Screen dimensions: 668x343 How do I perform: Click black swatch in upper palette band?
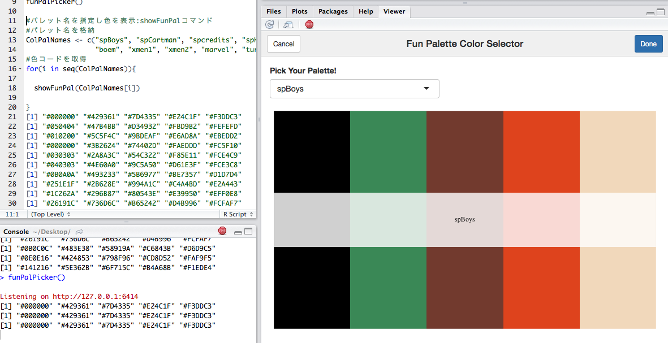click(x=312, y=152)
